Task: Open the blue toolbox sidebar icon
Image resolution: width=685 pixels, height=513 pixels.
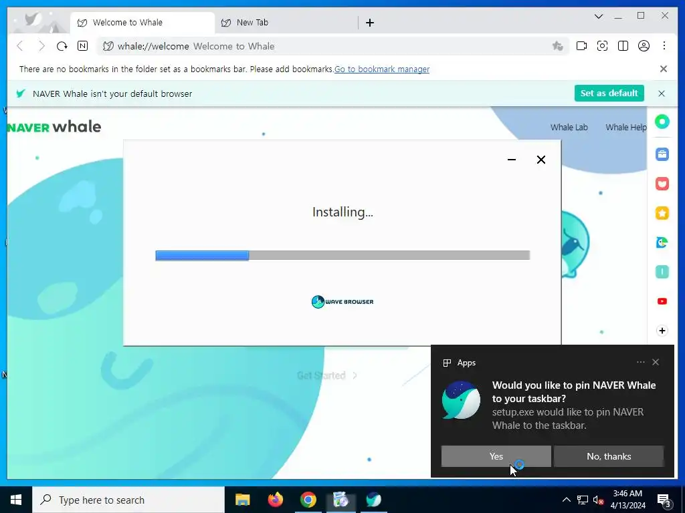Action: (662, 154)
